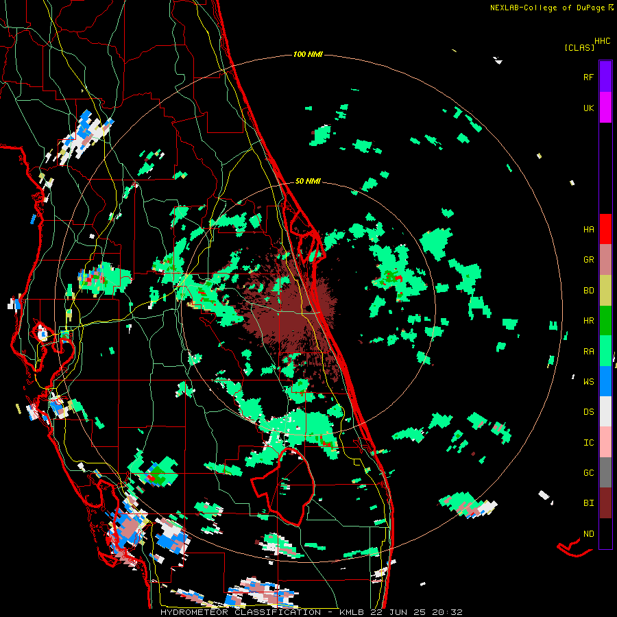Select the GR pink-brown legend swatch
Image resolution: width=617 pixels, height=617 pixels.
pos(605,260)
